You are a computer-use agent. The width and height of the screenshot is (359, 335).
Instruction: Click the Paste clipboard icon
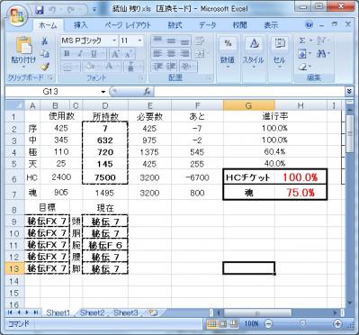(23, 46)
